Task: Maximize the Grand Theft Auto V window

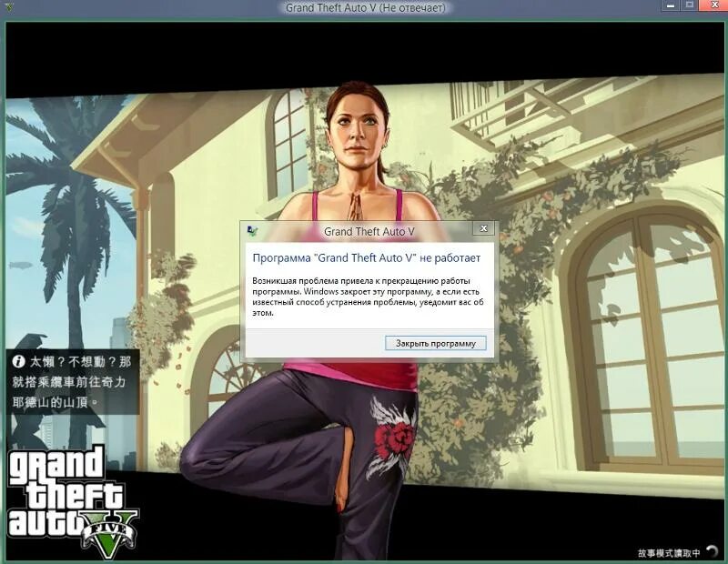Action: (x=690, y=5)
